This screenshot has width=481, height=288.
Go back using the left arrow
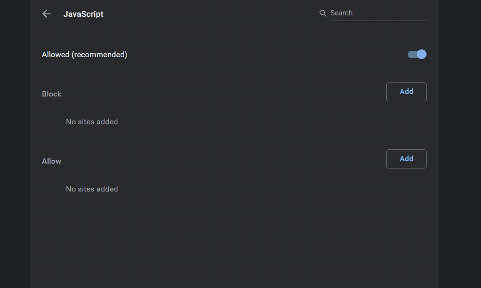coord(47,14)
